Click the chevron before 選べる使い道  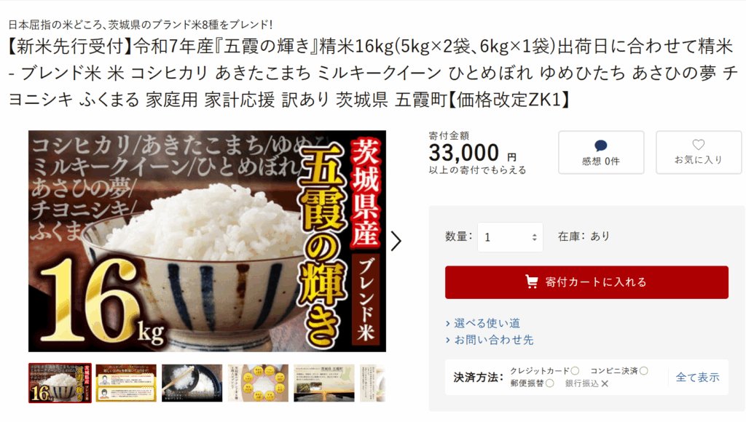tap(448, 324)
